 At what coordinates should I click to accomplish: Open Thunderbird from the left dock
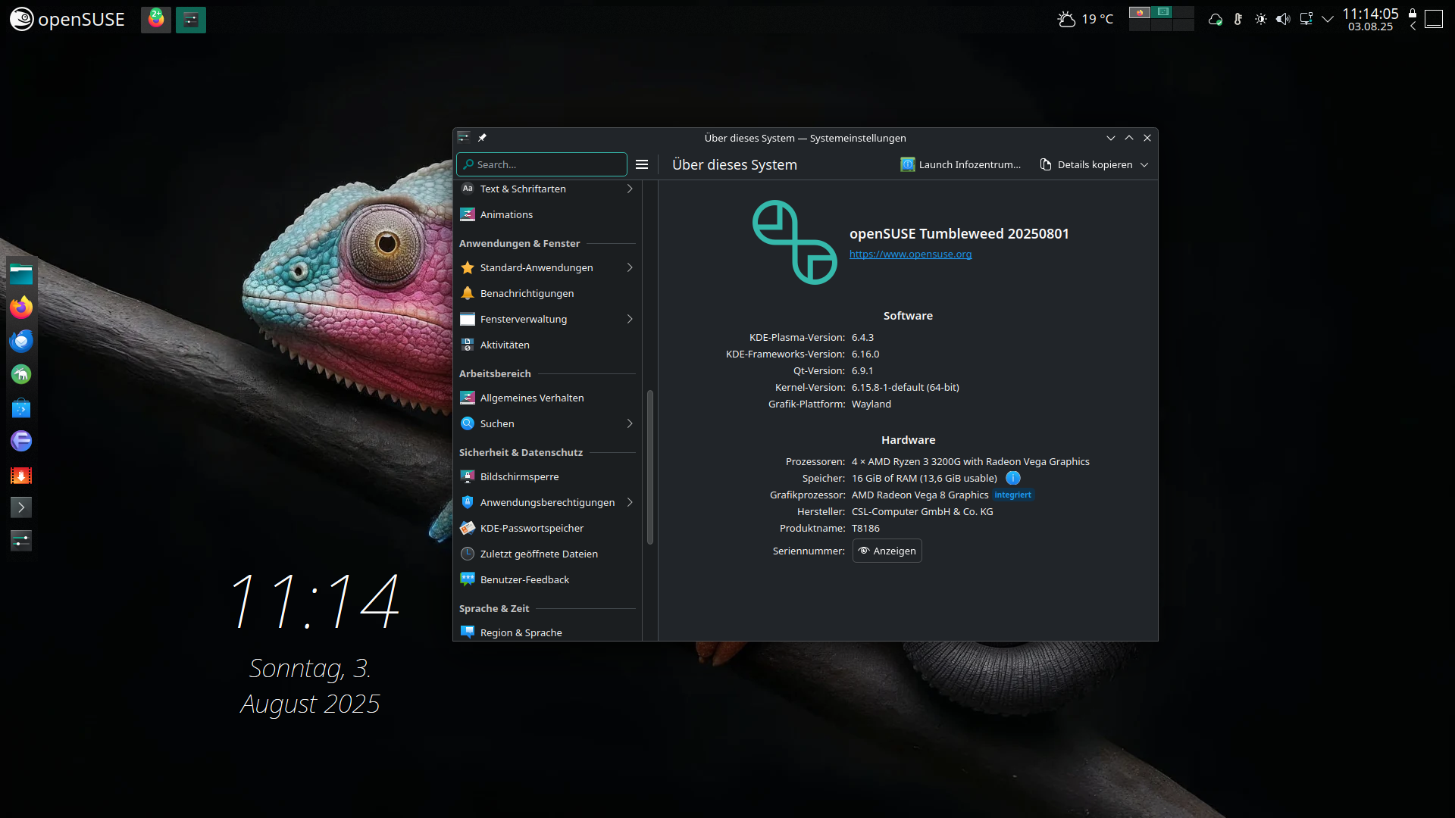point(21,341)
